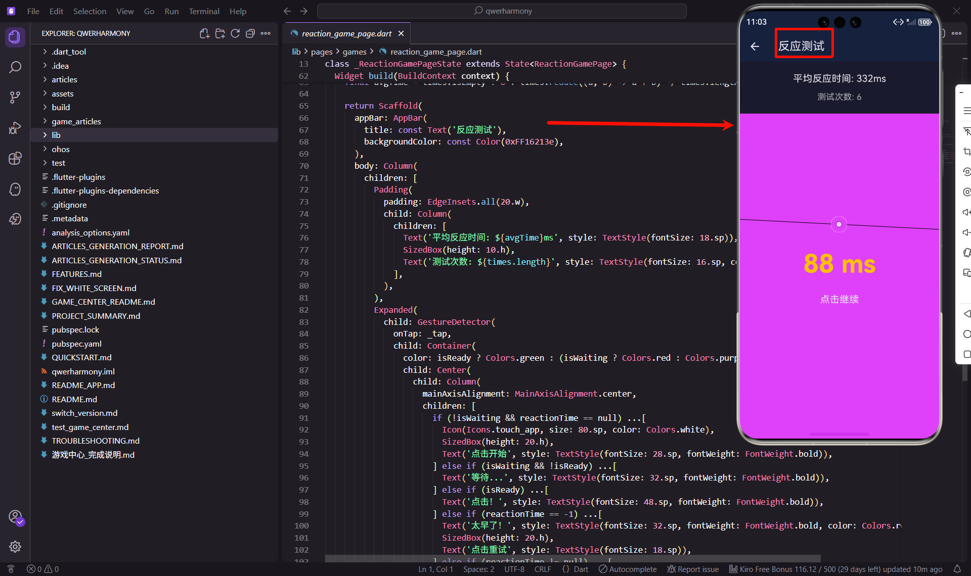
Task: Click Report issue in status bar
Action: 693,569
